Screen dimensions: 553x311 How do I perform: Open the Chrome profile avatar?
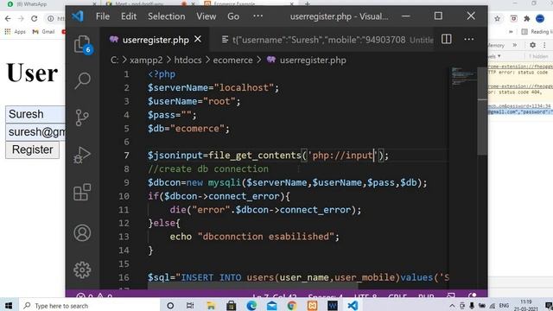tap(540, 18)
